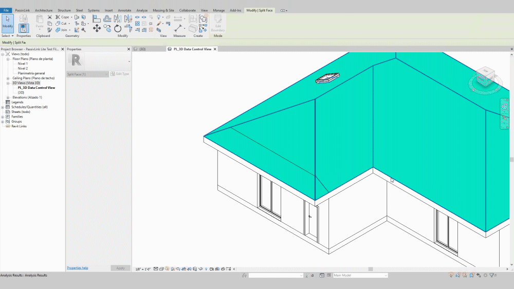514x289 pixels.
Task: Click the Detail Level icon in view bar
Action: coord(156,269)
